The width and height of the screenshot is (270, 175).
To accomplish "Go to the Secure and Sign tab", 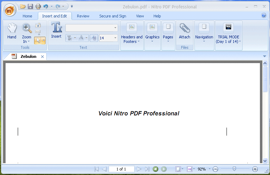I will tap(113, 16).
